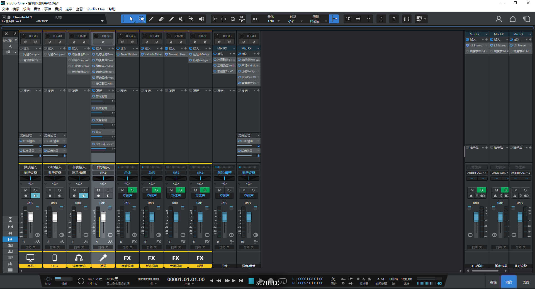Open the 乐曲 menu

point(26,9)
